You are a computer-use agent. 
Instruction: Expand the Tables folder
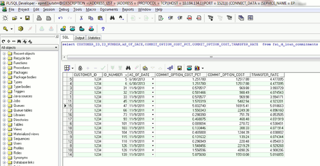(x=4, y=124)
